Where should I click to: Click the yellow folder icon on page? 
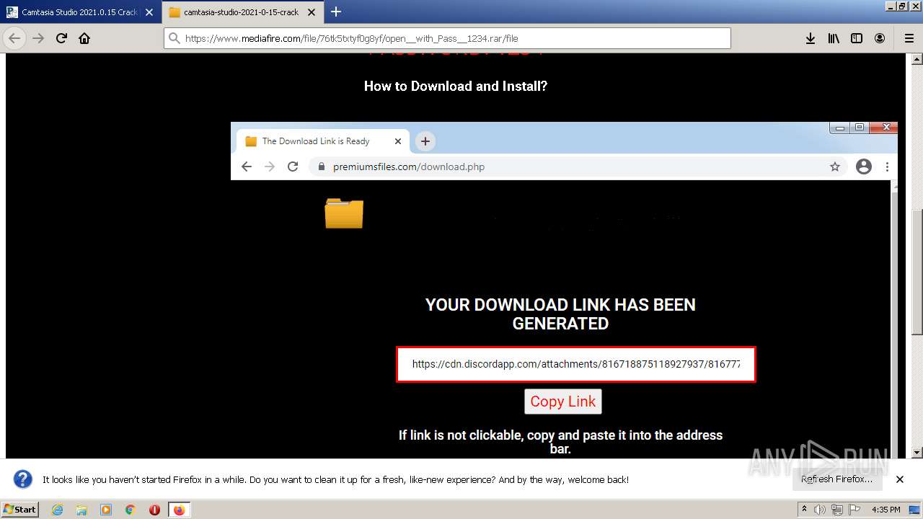pyautogui.click(x=344, y=213)
